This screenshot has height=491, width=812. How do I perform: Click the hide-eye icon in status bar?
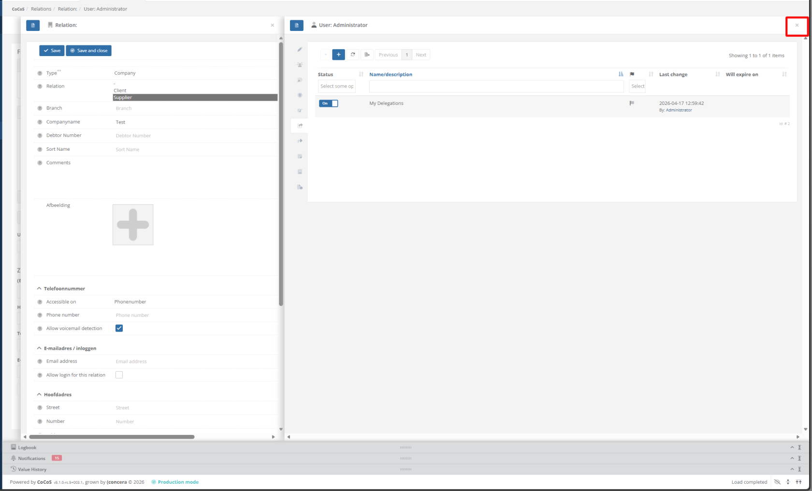(x=777, y=482)
